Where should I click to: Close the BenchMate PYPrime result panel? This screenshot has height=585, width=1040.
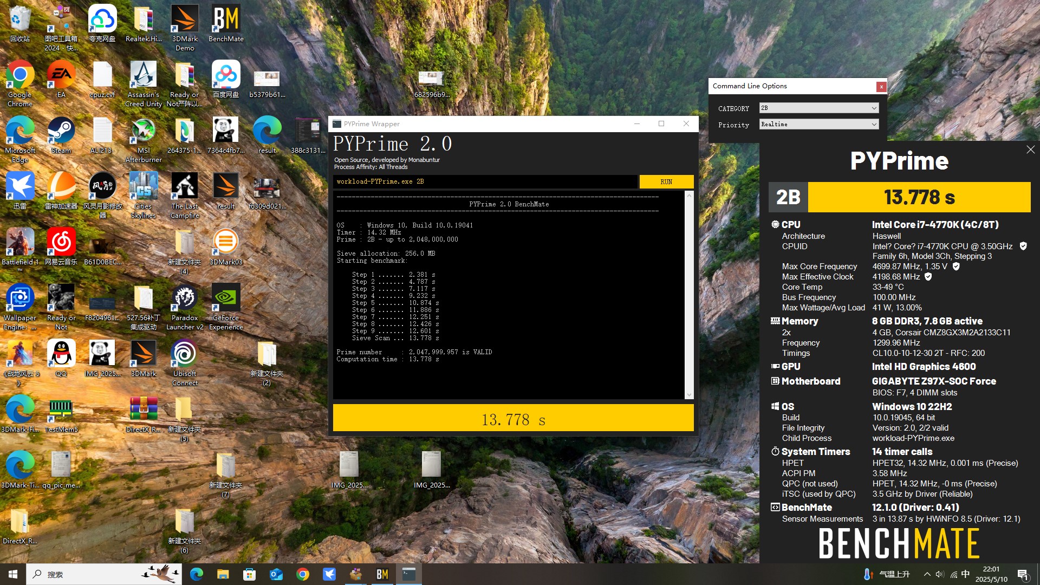pyautogui.click(x=1030, y=149)
